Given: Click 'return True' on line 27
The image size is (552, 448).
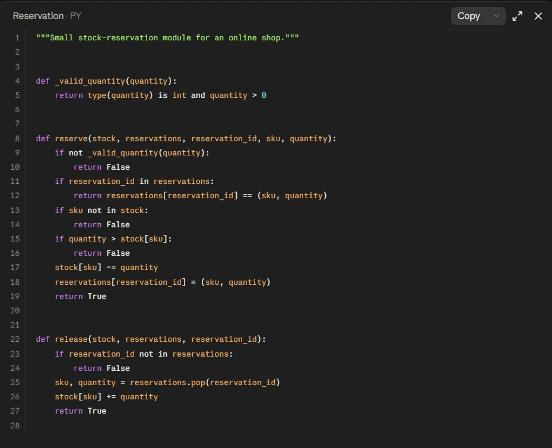Looking at the screenshot, I should pyautogui.click(x=81, y=411).
